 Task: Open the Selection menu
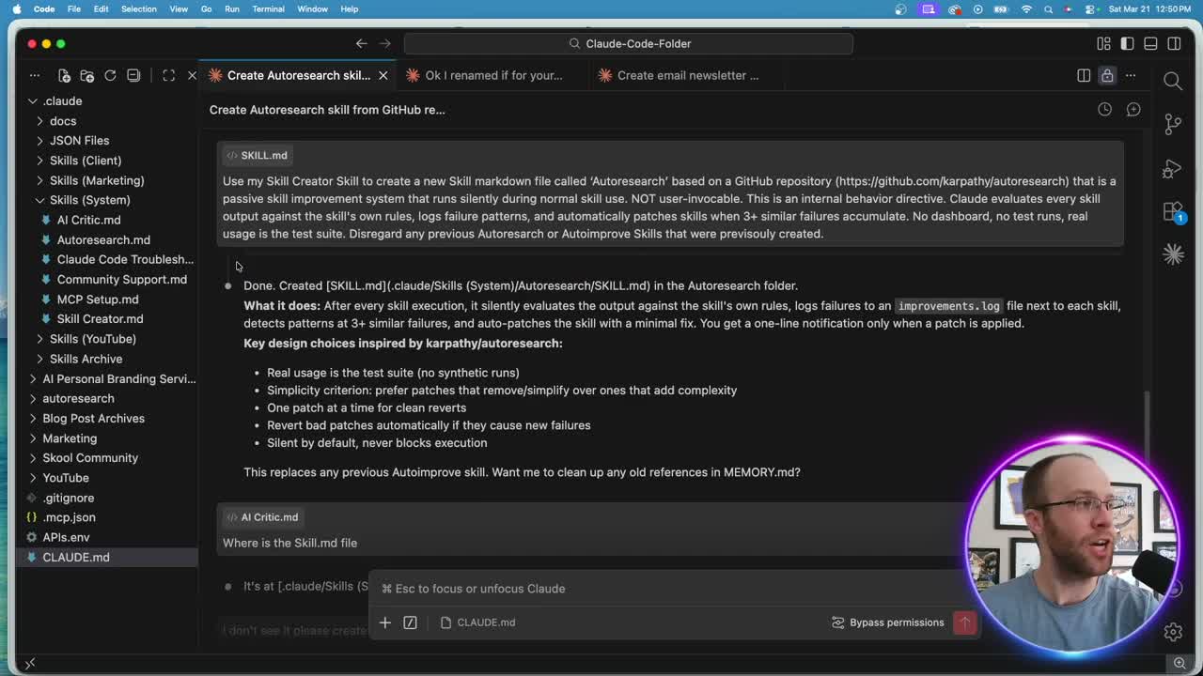(x=138, y=8)
